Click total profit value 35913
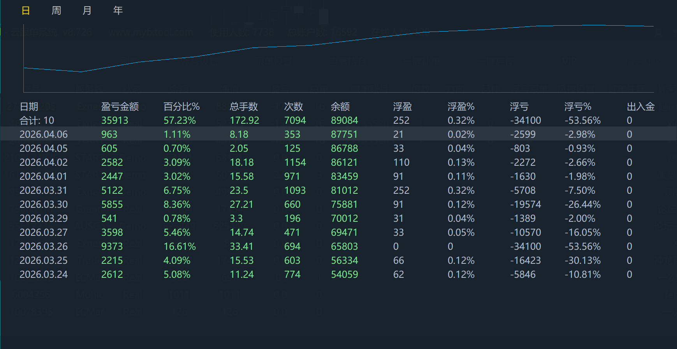677x349 pixels. tap(115, 121)
